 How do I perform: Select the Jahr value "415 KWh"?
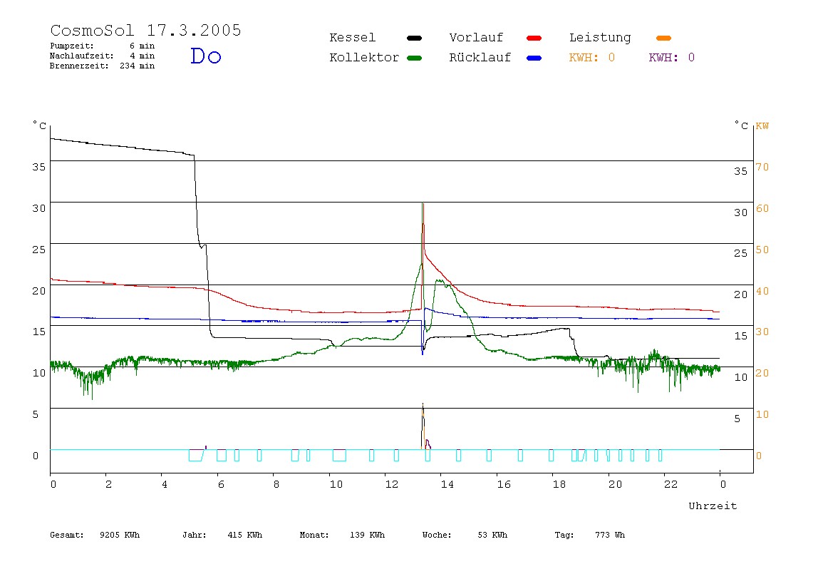(245, 535)
